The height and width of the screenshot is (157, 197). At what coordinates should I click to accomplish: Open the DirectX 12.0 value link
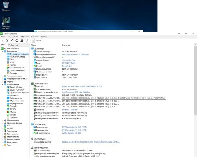67,66
